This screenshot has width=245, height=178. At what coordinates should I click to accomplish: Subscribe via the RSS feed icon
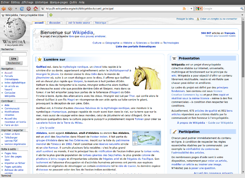coord(184,9)
